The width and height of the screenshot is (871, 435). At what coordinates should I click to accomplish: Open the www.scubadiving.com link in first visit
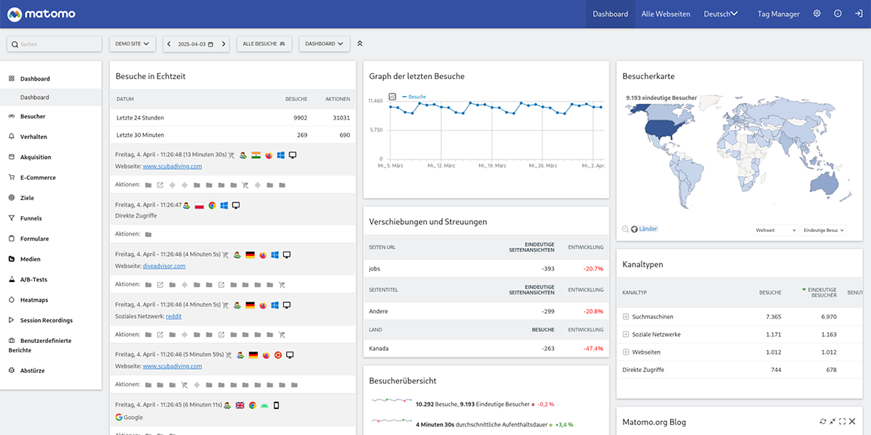(x=172, y=167)
